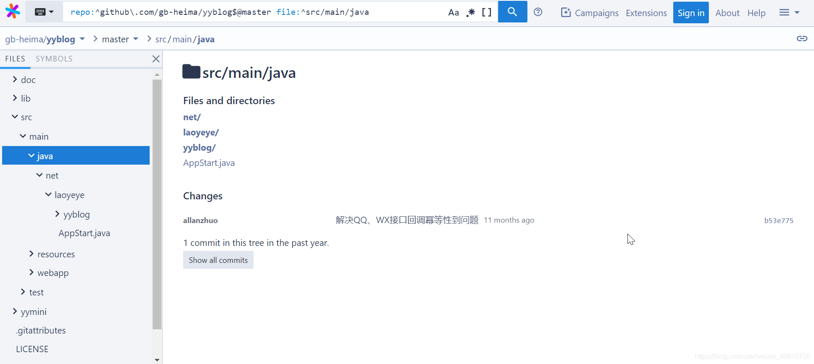The height and width of the screenshot is (364, 814).
Task: Click the sidebar scroll down arrow
Action: [x=157, y=360]
